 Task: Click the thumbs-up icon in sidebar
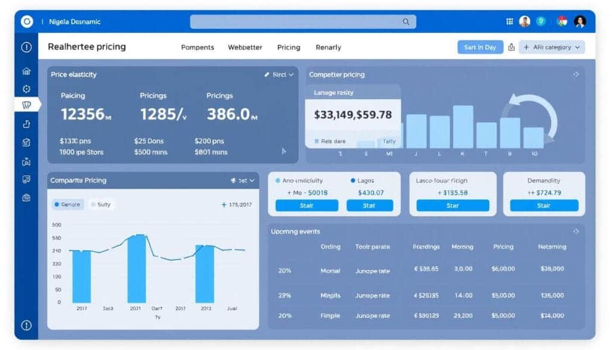[x=26, y=124]
